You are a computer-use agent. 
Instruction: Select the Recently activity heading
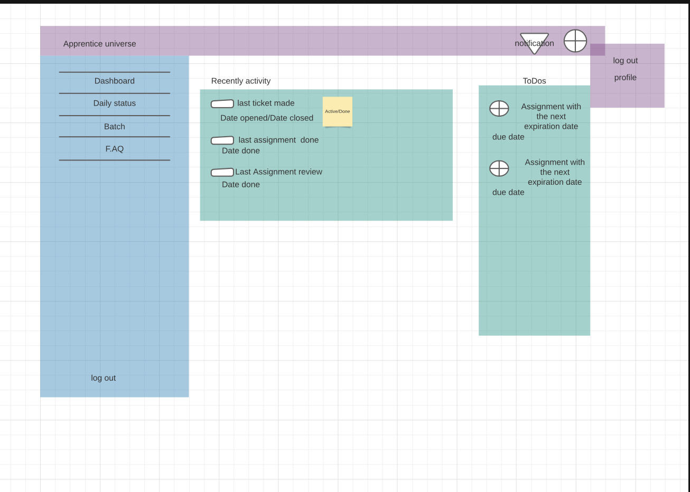pos(240,81)
